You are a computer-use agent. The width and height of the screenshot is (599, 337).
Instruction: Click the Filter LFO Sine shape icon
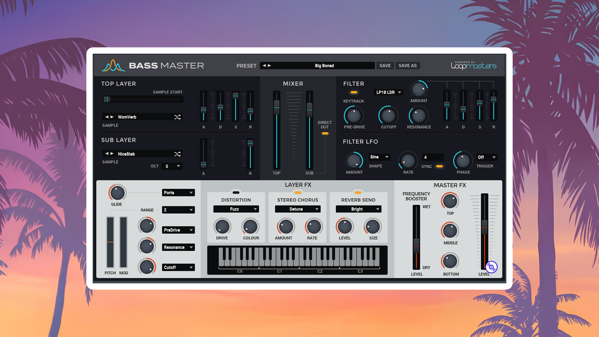click(377, 157)
